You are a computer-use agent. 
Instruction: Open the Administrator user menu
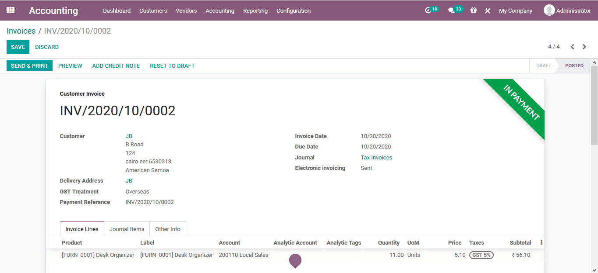coord(573,10)
